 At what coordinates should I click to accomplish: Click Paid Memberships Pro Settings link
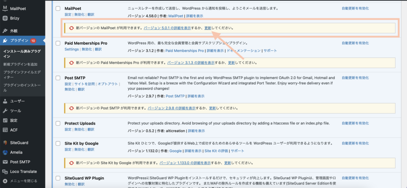point(72,49)
